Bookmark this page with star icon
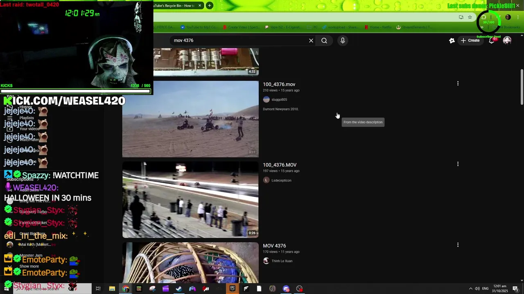 pyautogui.click(x=470, y=17)
